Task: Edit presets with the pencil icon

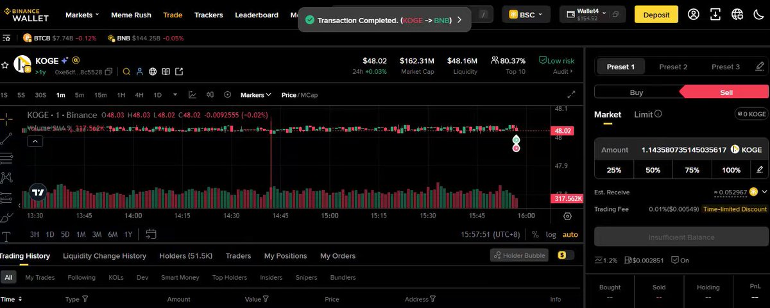Action: pos(760,67)
